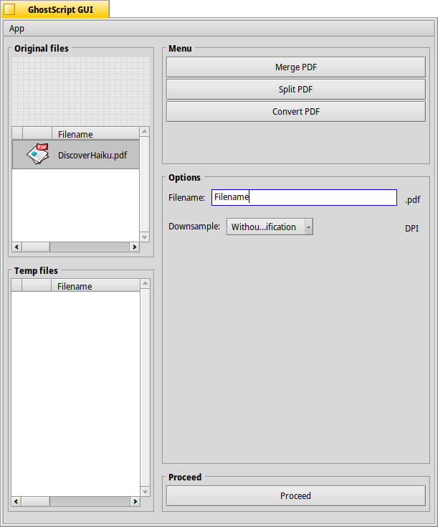This screenshot has width=438, height=527.
Task: Click the Merge PDF button
Action: tap(295, 67)
